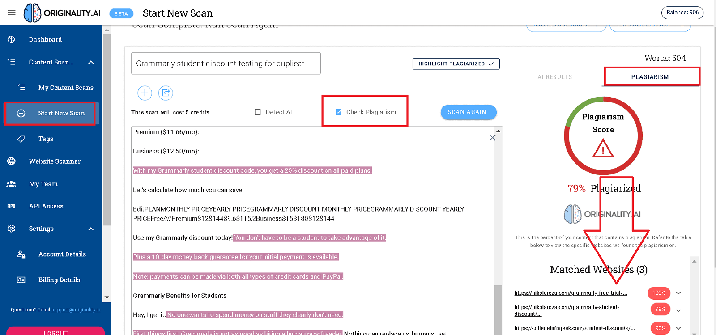
Task: Open My Content Scans menu item
Action: [x=66, y=88]
